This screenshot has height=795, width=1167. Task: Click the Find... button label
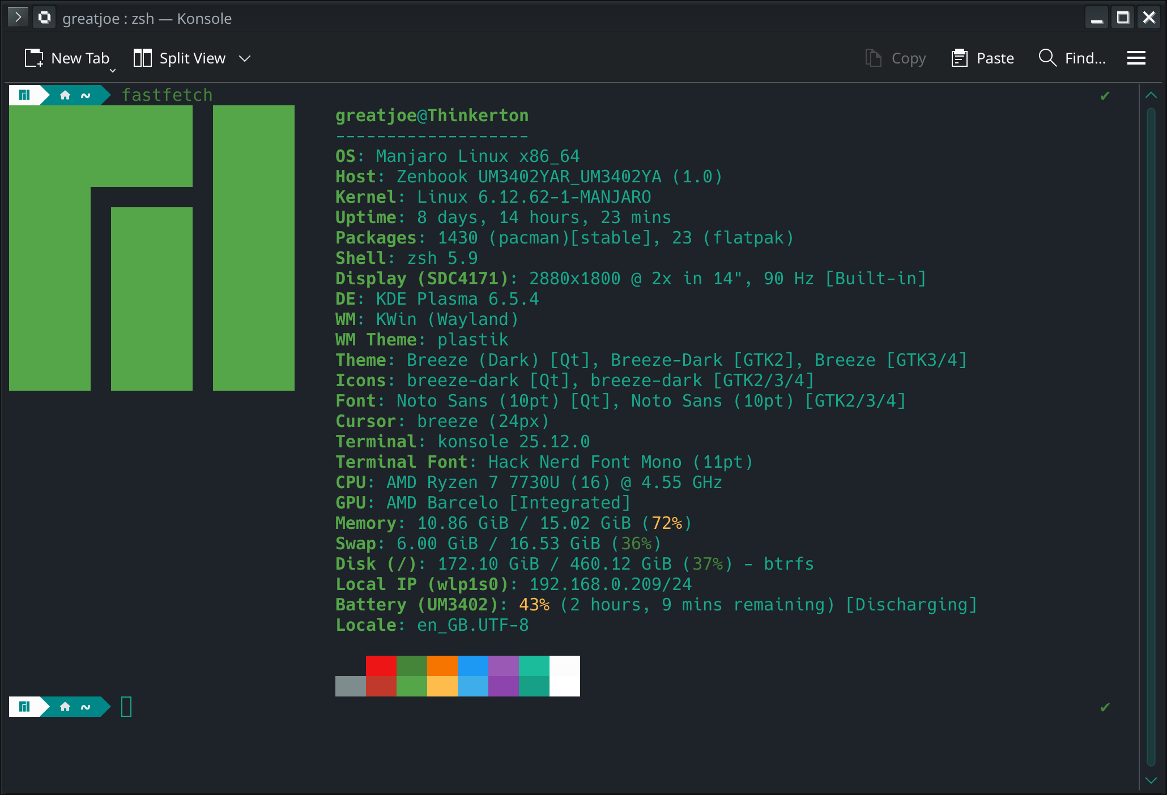1085,58
